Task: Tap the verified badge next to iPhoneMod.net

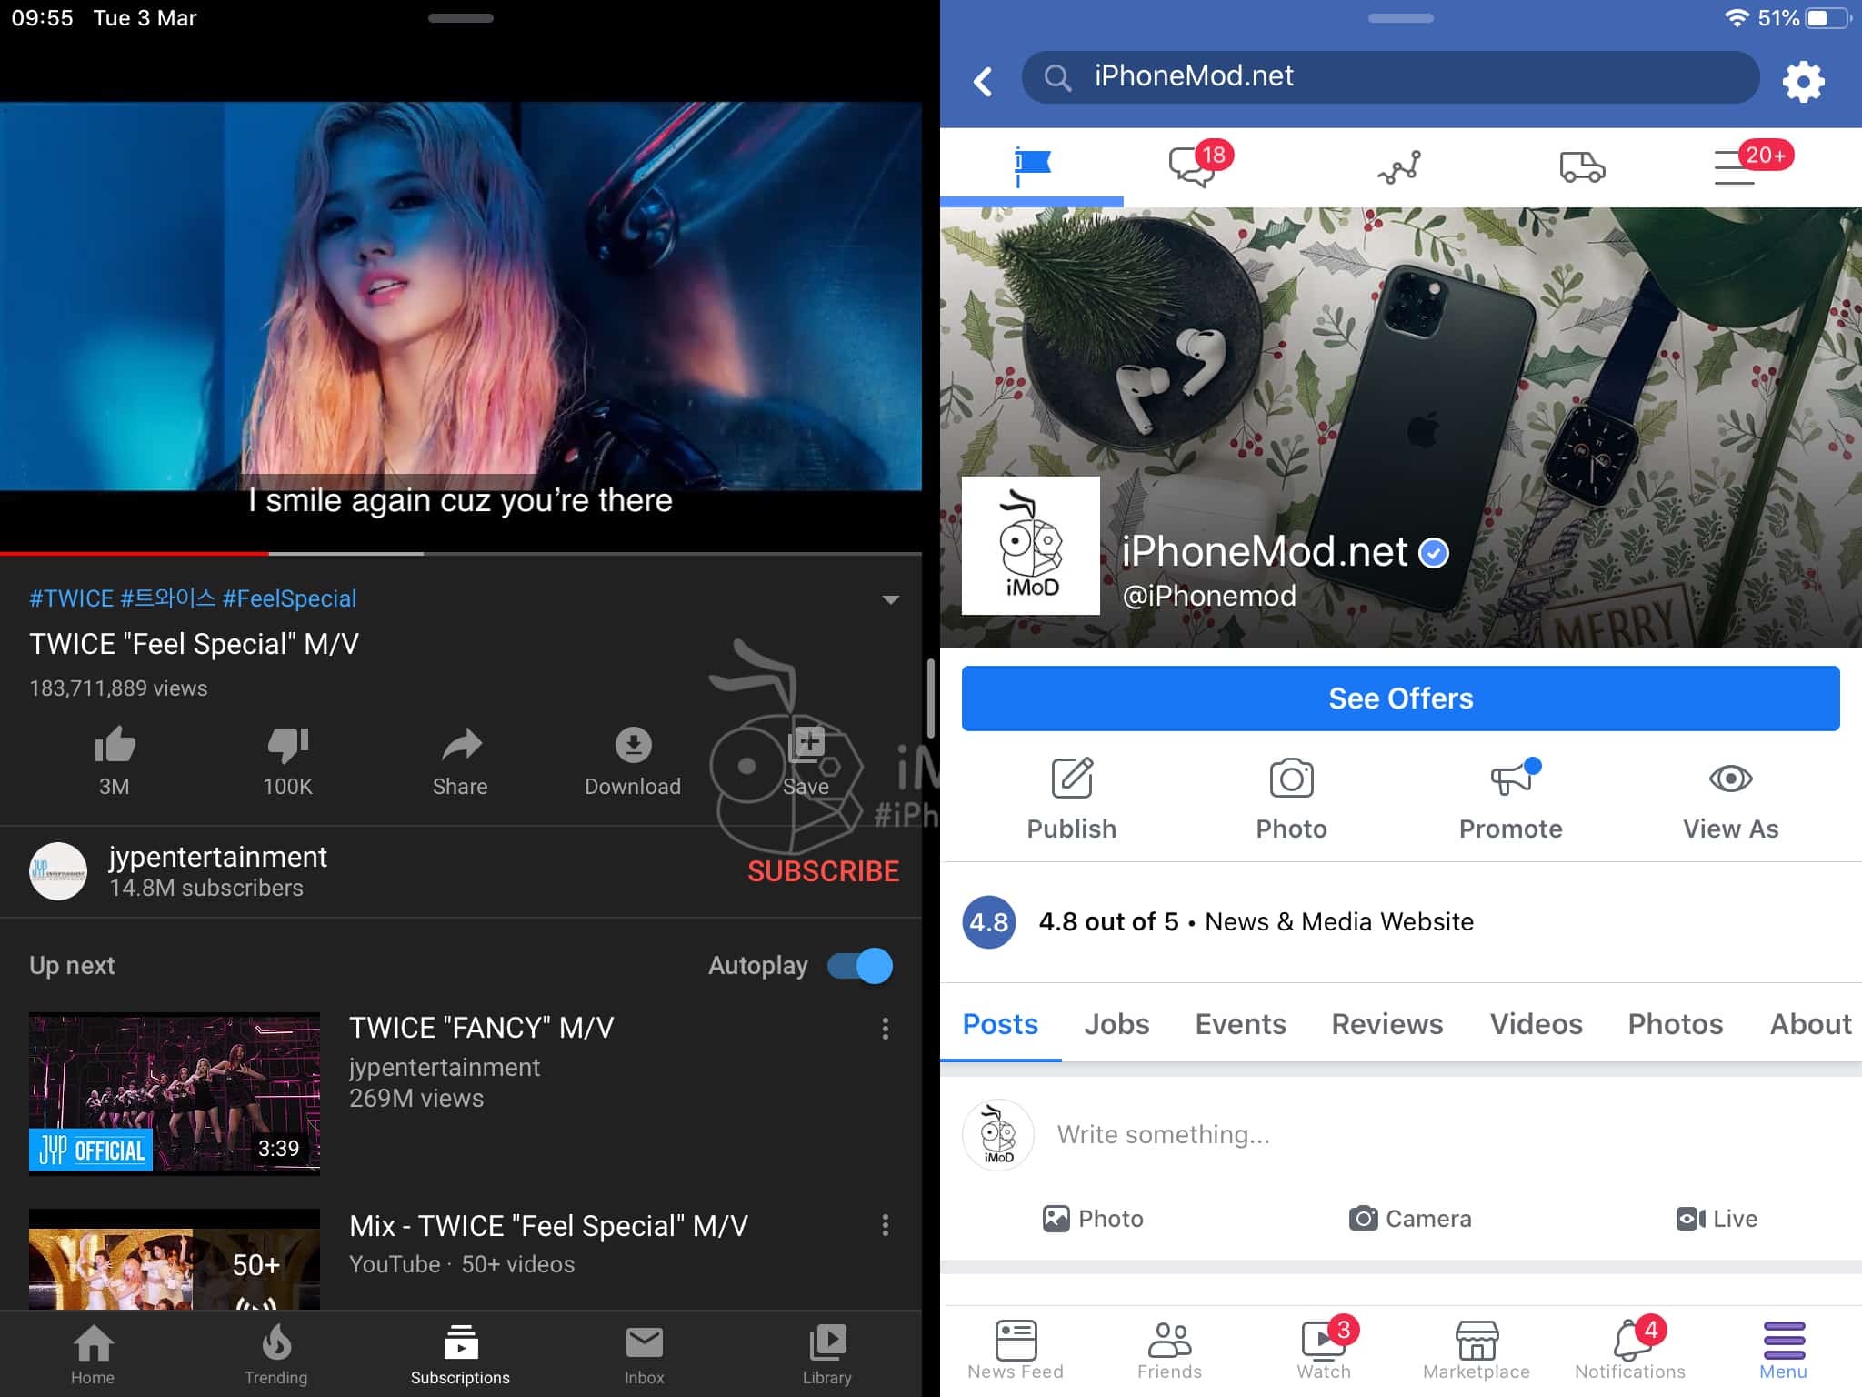Action: [x=1434, y=552]
